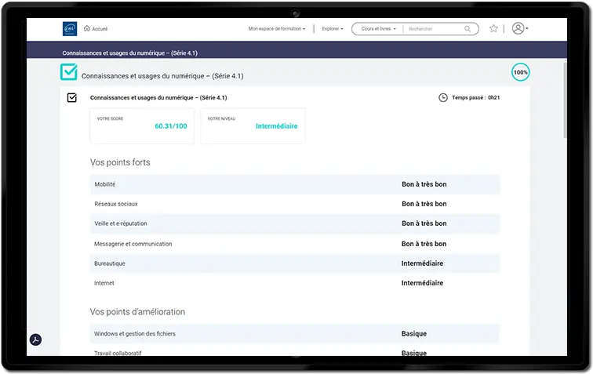Toggle the large teal checkbox by the title
The image size is (593, 374).
(69, 73)
